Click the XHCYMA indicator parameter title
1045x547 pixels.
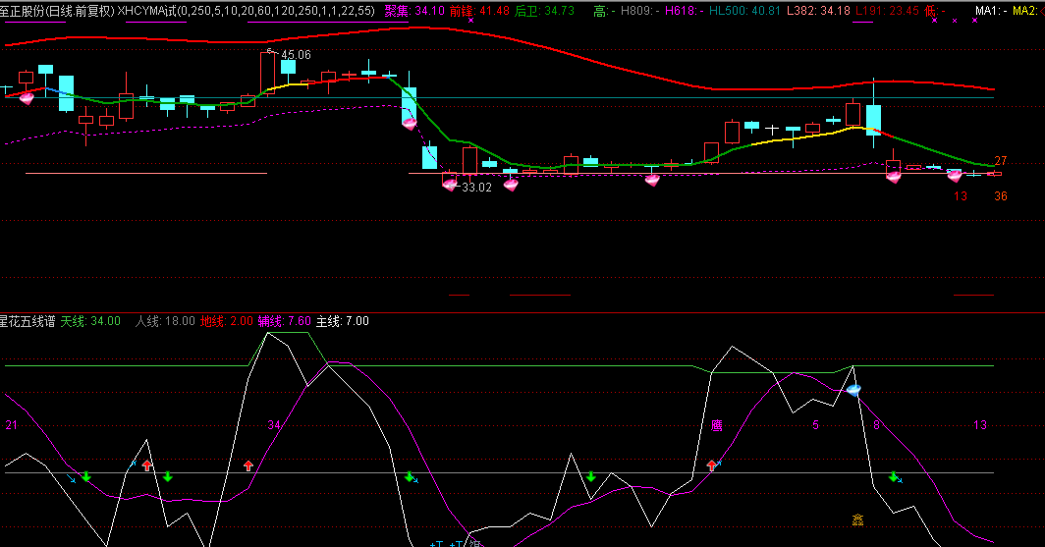tap(246, 11)
